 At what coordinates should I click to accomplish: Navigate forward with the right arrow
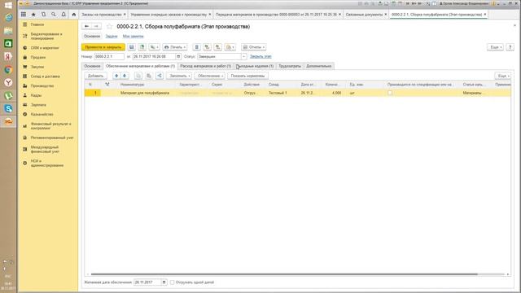(x=96, y=26)
